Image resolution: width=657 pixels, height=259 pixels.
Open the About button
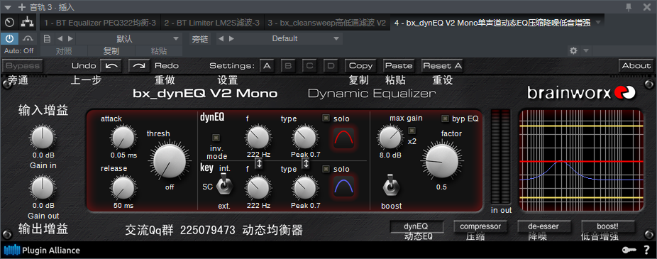(x=636, y=66)
